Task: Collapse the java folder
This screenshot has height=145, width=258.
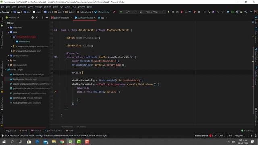Action: tap(8, 32)
